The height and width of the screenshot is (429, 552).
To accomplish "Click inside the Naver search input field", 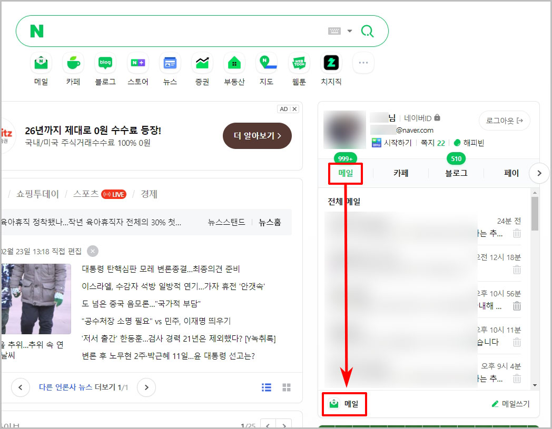I will [x=184, y=31].
